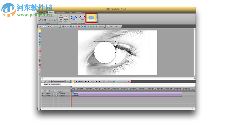This screenshot has height=131, width=233.
Task: Hide the Ellipse layer eye icon
Action: click(42, 96)
